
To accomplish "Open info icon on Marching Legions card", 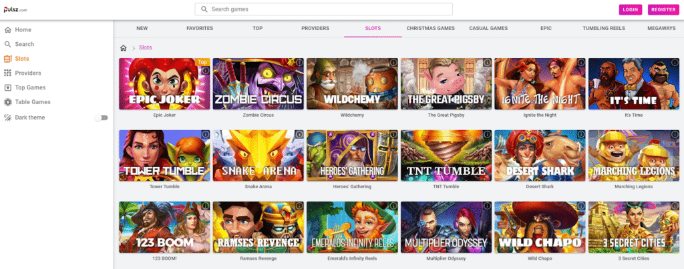I will pyautogui.click(x=675, y=134).
